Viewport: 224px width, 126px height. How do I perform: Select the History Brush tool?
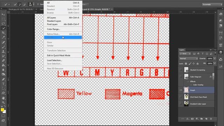3,56
